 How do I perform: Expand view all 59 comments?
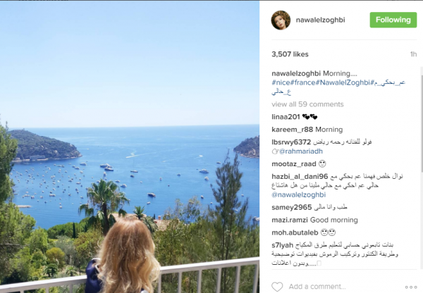(x=307, y=104)
